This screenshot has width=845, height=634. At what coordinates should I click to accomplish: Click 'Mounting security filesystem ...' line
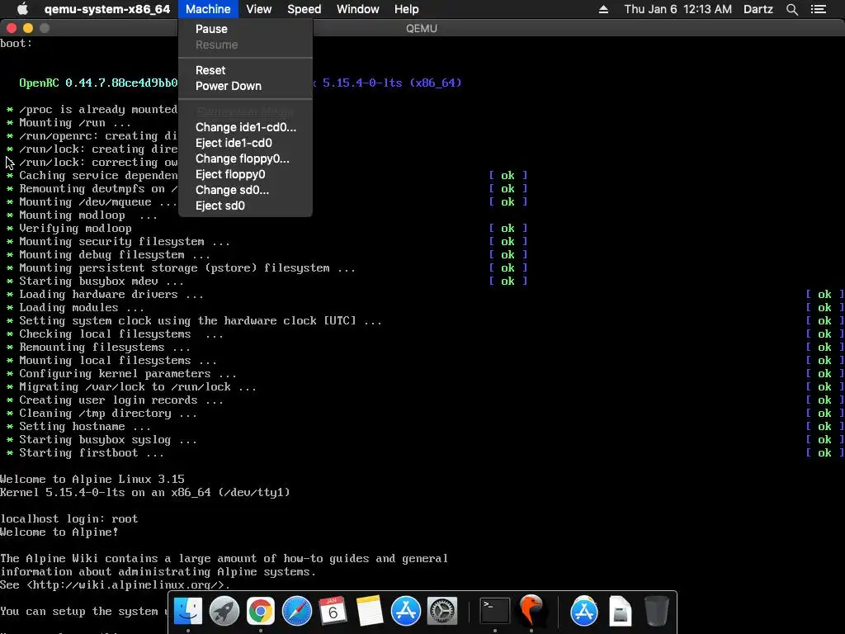pyautogui.click(x=125, y=242)
